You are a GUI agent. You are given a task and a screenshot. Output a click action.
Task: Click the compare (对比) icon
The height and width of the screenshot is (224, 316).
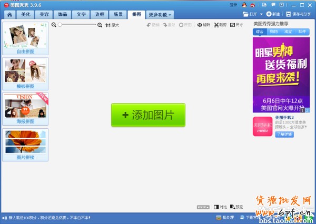pos(220,207)
